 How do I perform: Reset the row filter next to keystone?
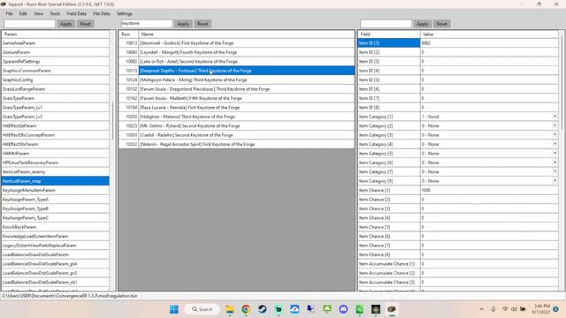click(203, 24)
